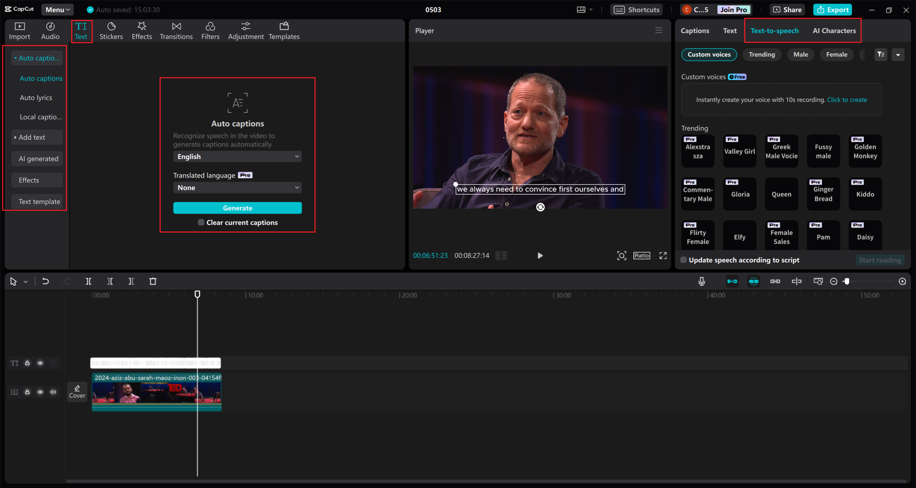Select the video clip in the timeline
The image size is (916, 488).
pyautogui.click(x=156, y=393)
